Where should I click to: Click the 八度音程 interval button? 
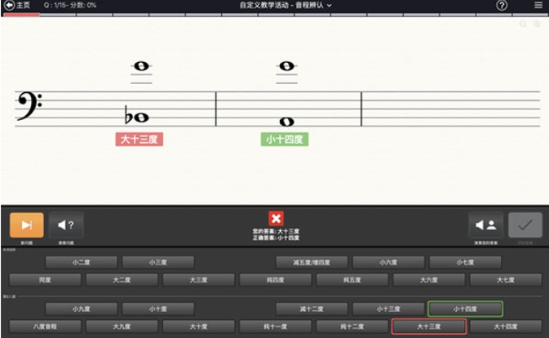45,327
